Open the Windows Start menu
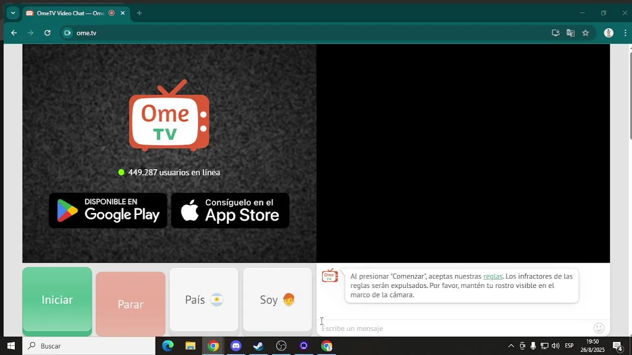 coord(11,346)
